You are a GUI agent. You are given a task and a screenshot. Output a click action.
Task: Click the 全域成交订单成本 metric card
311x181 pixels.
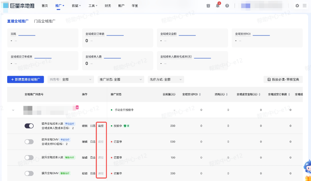click(43, 61)
